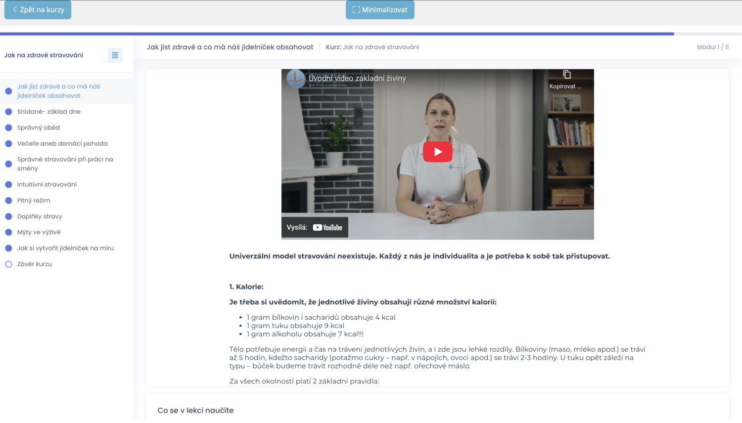Play the YouTube intro video

click(x=437, y=152)
